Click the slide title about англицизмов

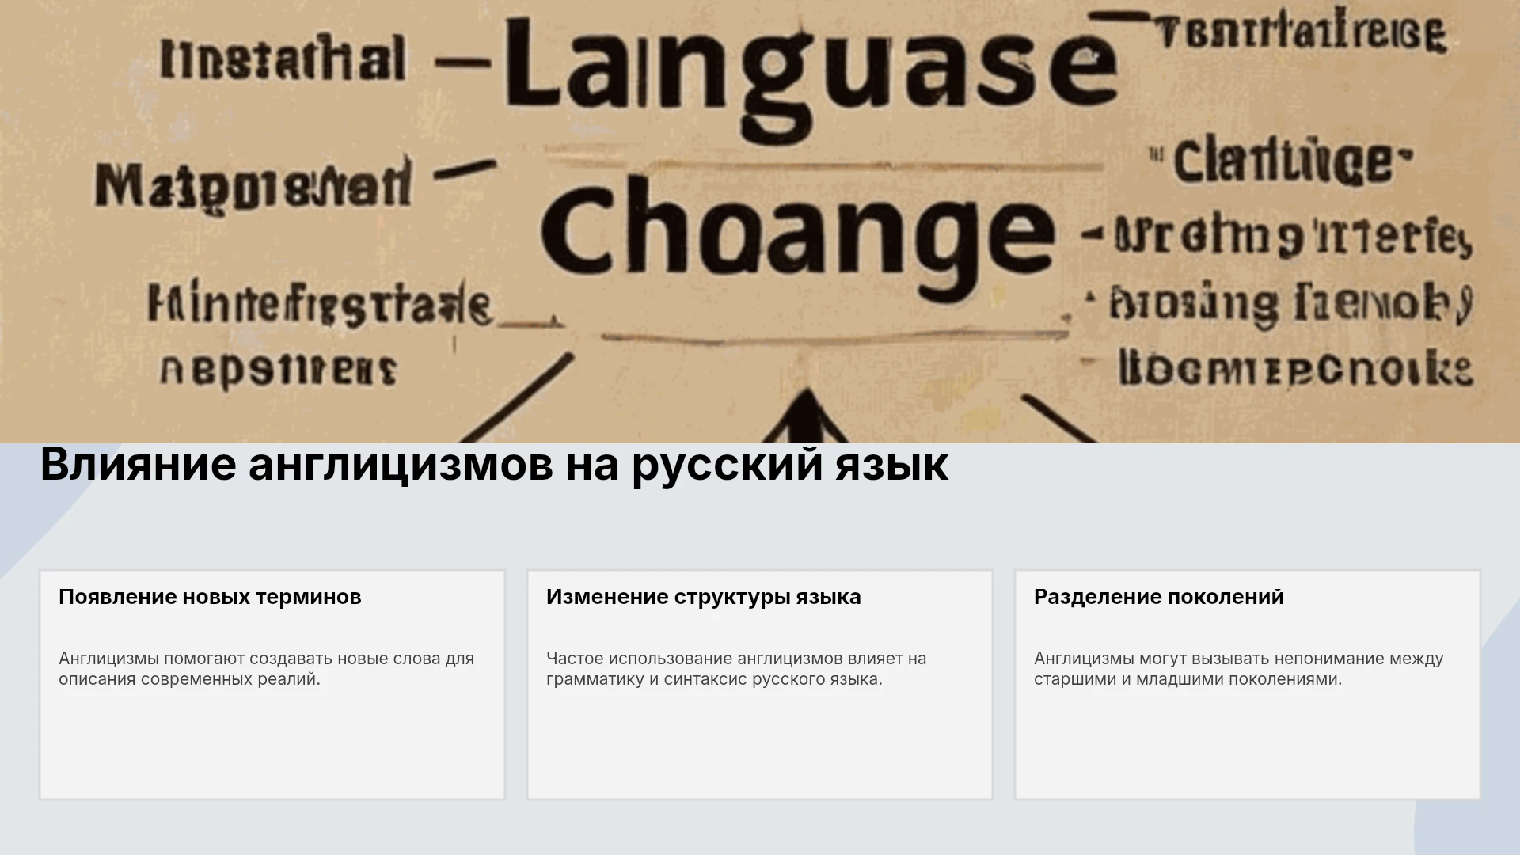click(x=494, y=465)
